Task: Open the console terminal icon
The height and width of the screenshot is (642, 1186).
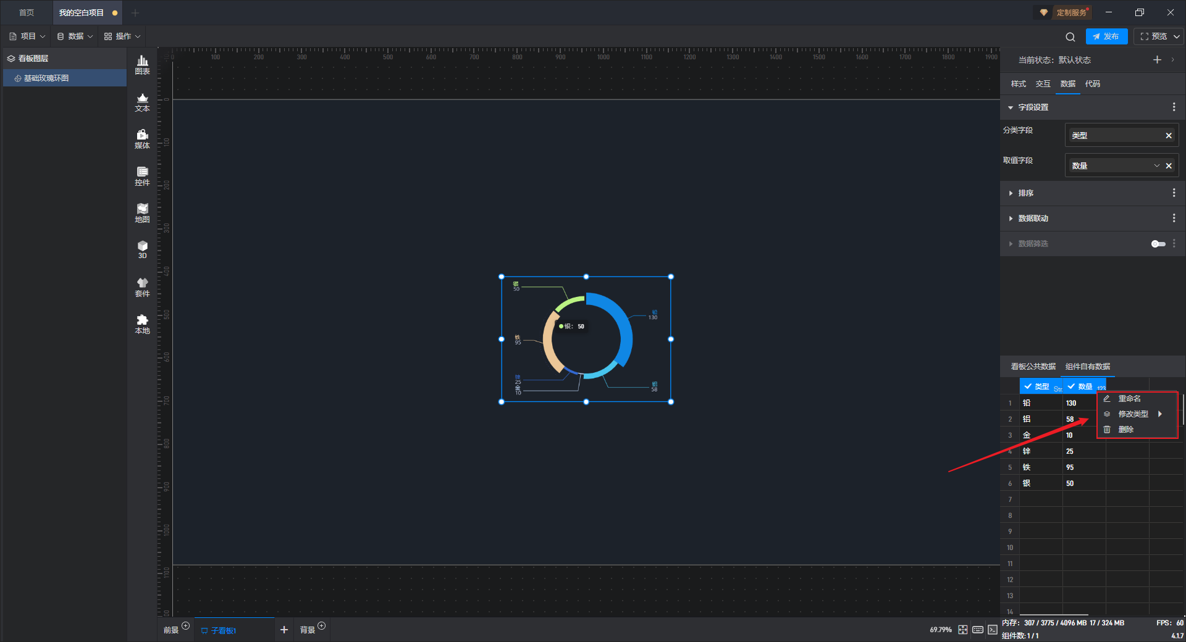Action: pos(993,630)
